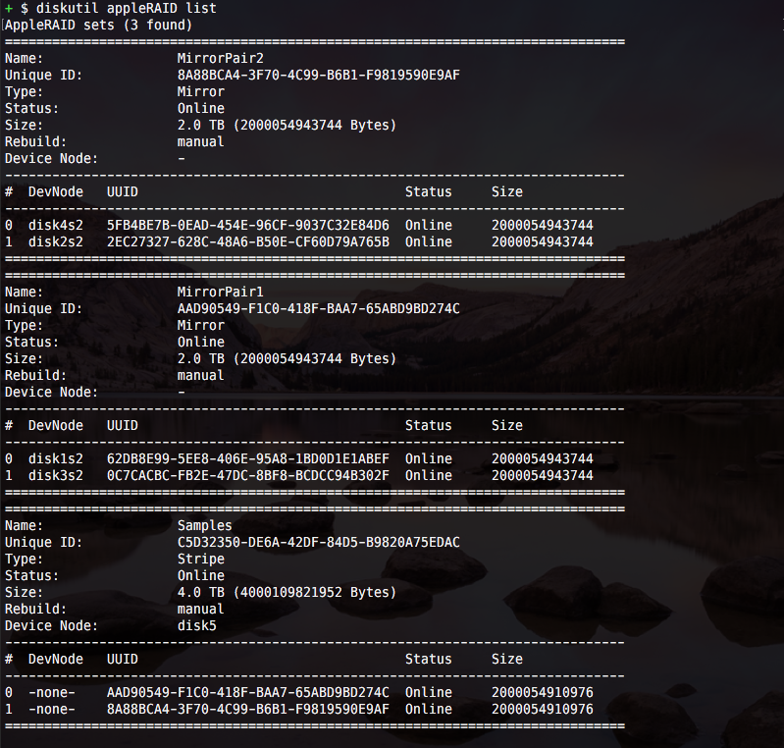Click UUID 5FB4BE7B-0EAD-454E-96CF-9037C32E84D6

point(248,225)
